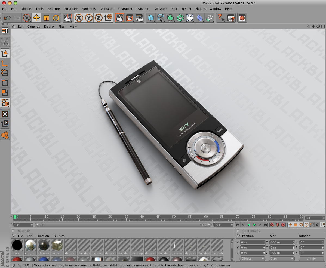The image size is (326, 268).
Task: Click the current frame 0 F stepper
Action: point(324,218)
